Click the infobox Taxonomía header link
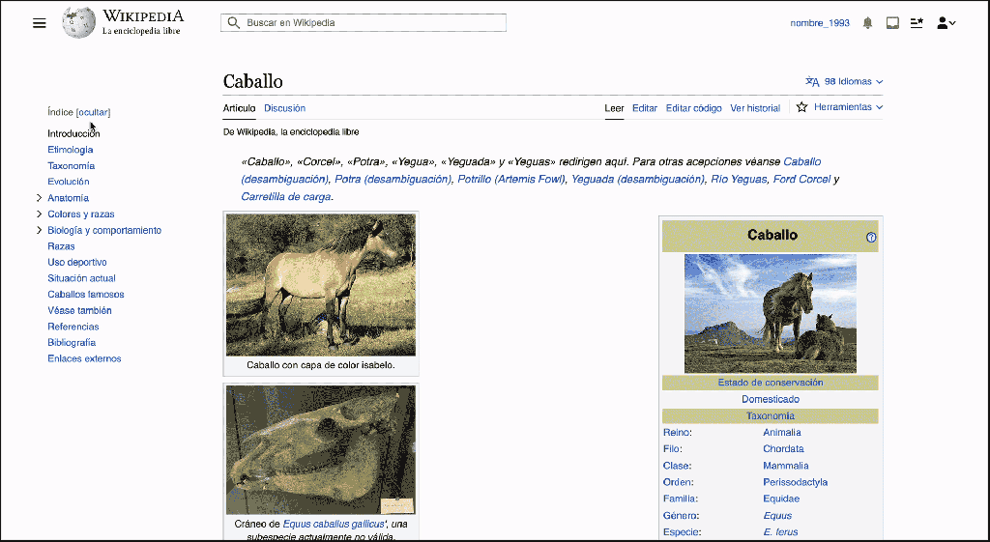The width and height of the screenshot is (990, 542). coord(771,415)
